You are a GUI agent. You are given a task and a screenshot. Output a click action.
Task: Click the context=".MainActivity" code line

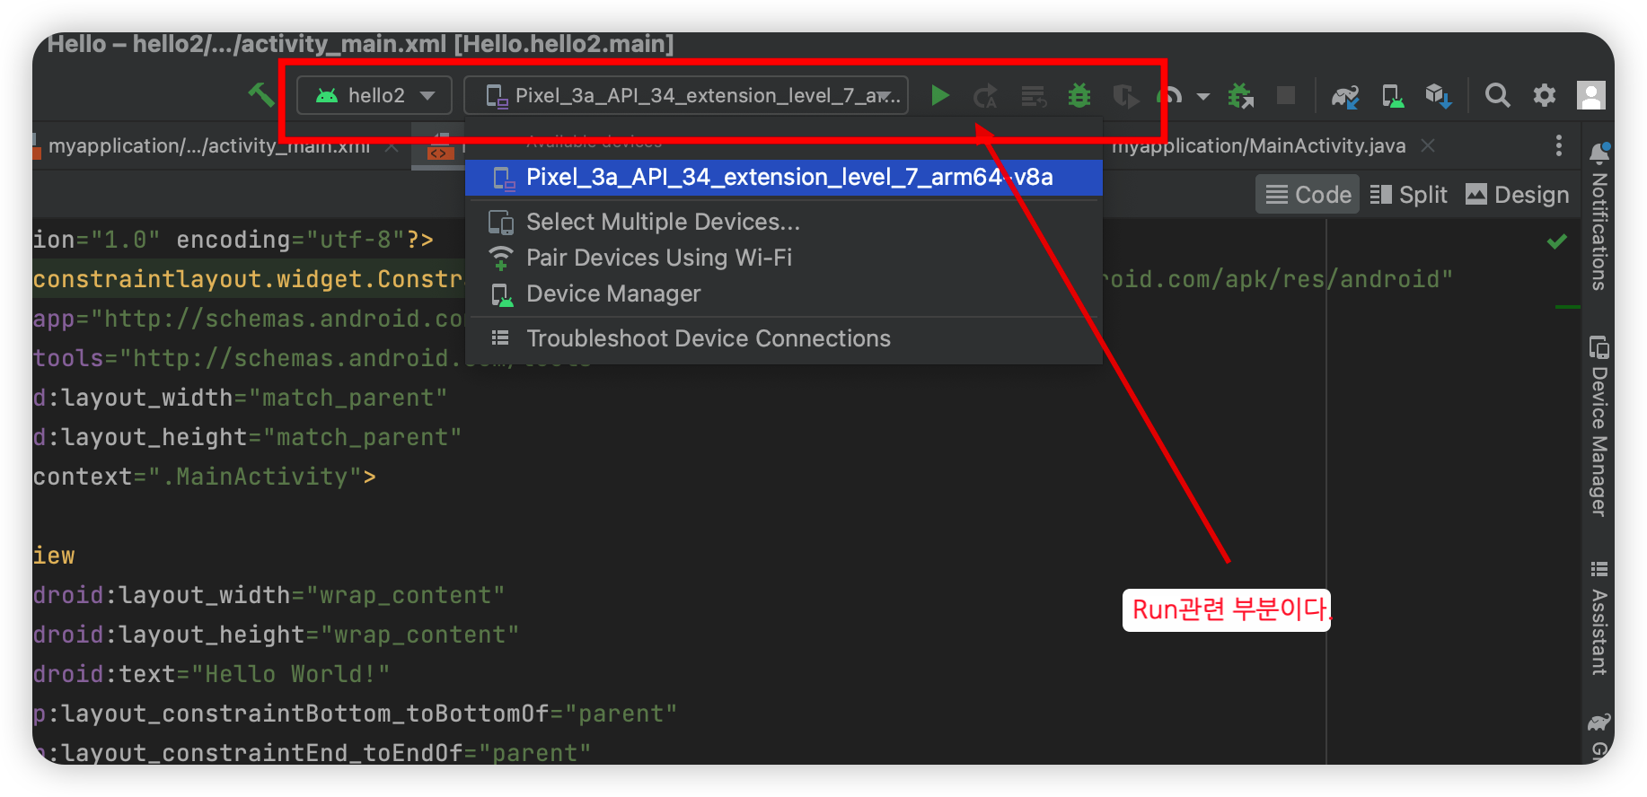click(205, 477)
